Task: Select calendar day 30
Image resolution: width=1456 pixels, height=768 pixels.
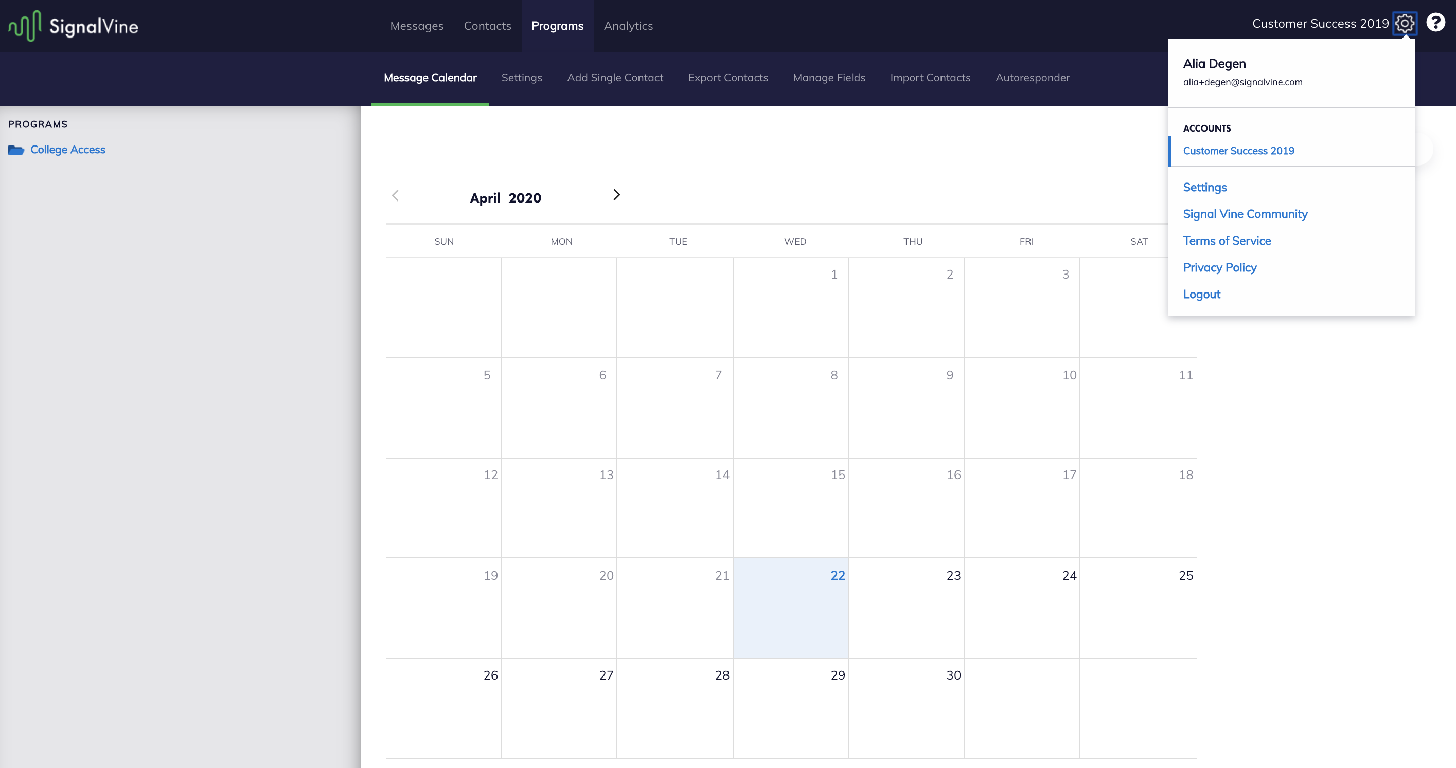Action: pos(907,708)
